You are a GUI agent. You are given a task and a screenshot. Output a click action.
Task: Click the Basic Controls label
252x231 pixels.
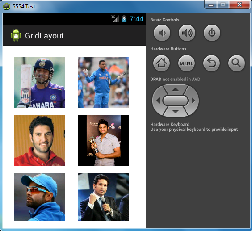tap(165, 20)
